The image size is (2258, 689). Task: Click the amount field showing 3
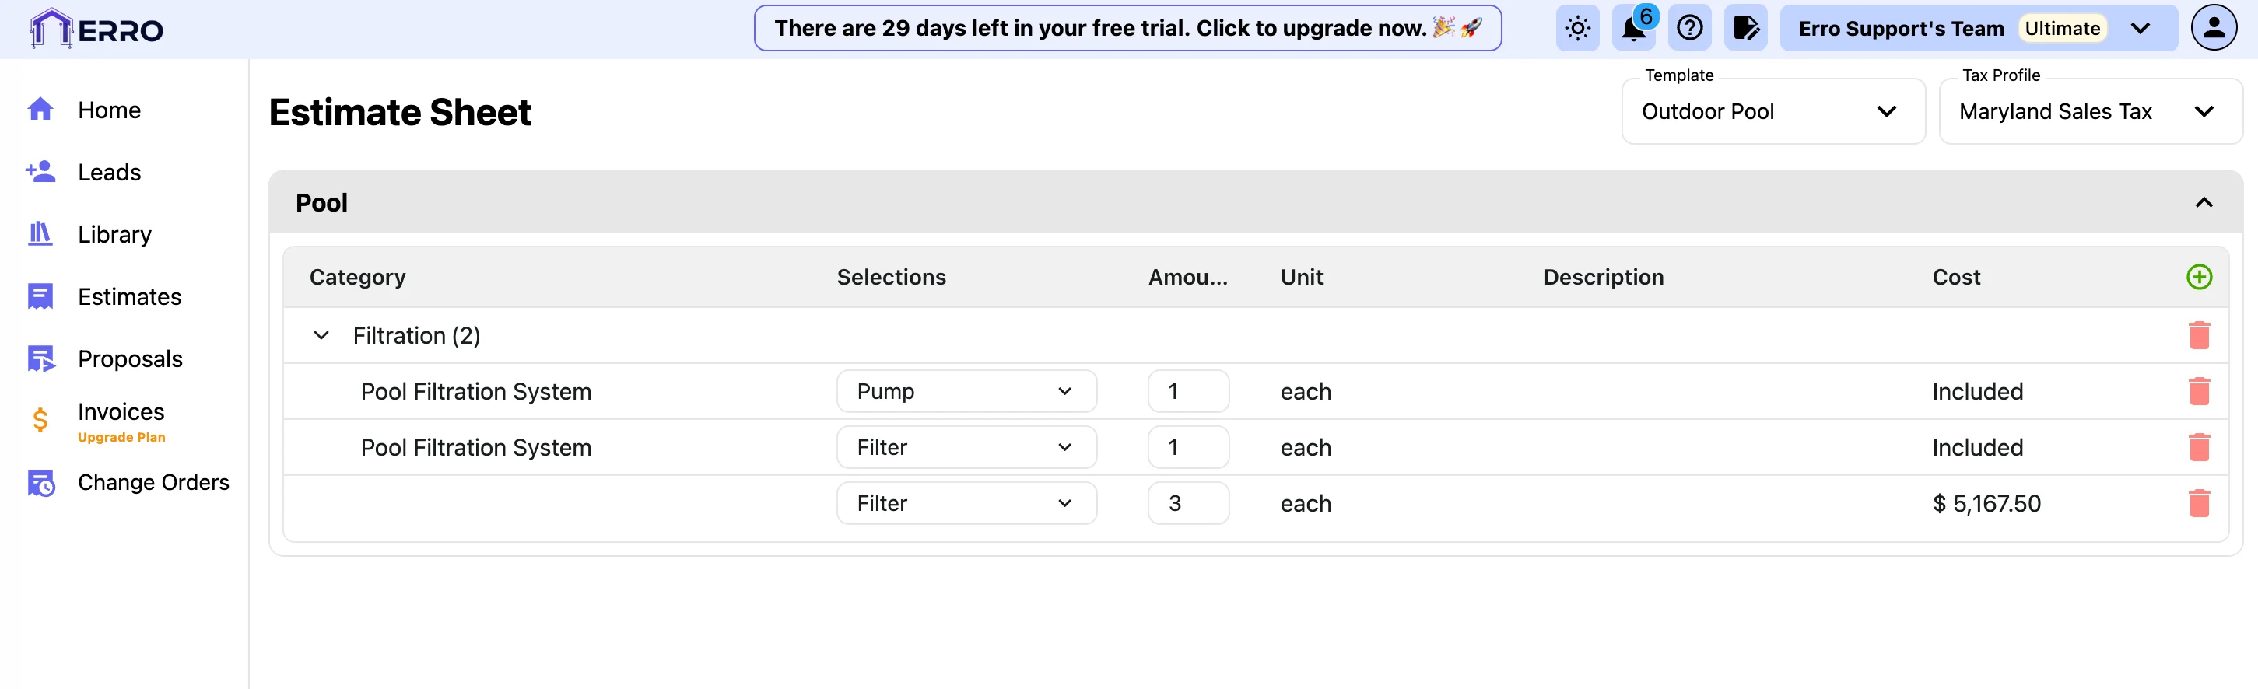click(x=1187, y=504)
